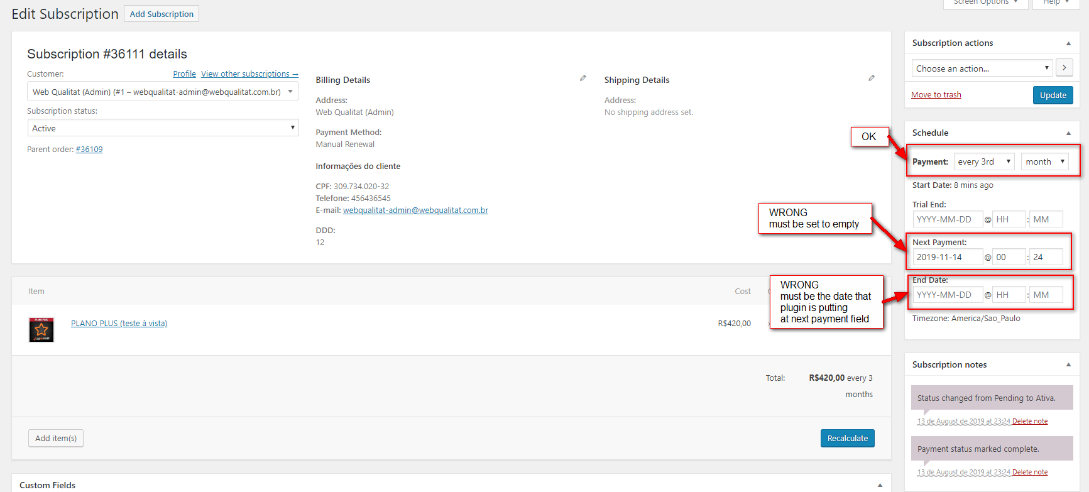Screen dimensions: 1089x492
Task: Open the Customer selection dropdown
Action: coord(162,92)
